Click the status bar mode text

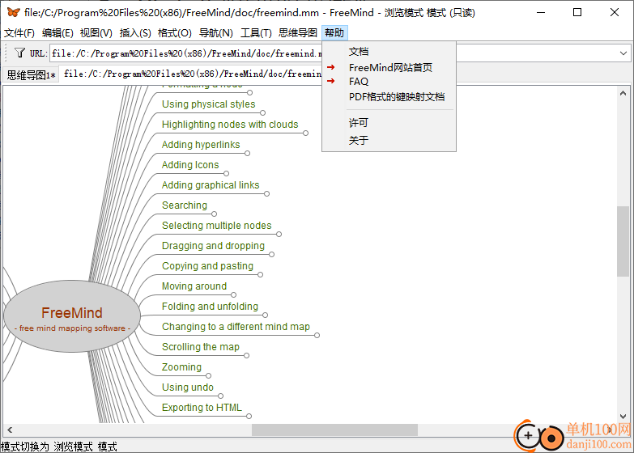(59, 447)
